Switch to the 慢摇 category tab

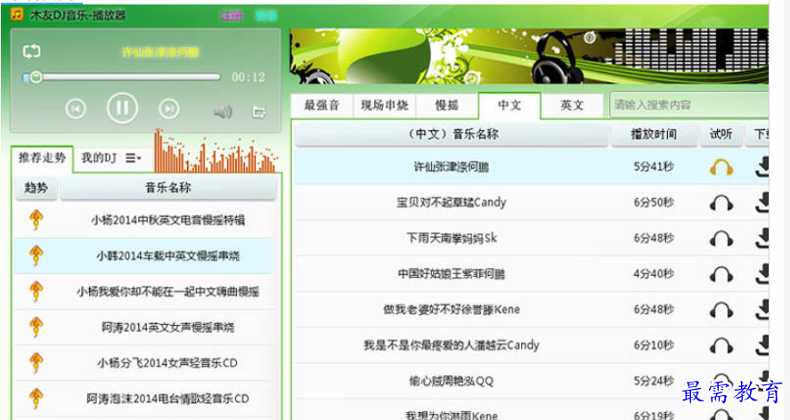tap(447, 105)
